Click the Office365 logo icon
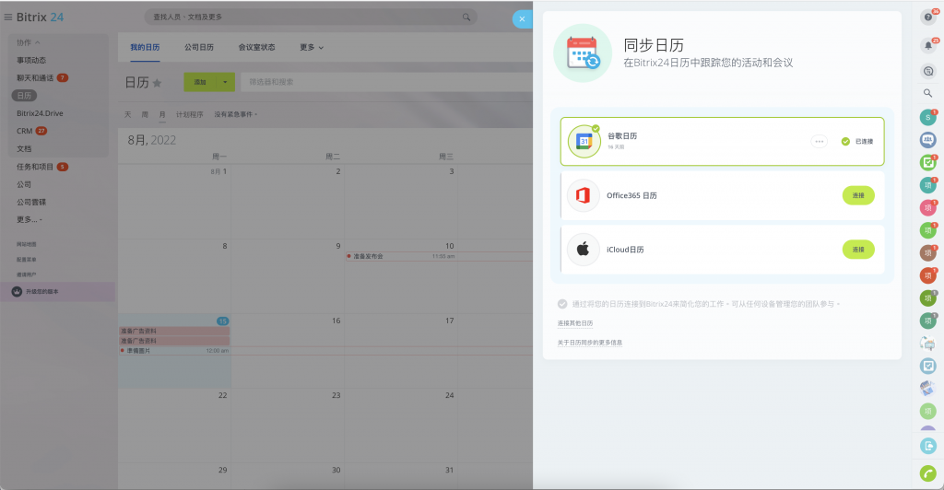The image size is (944, 490). 583,195
